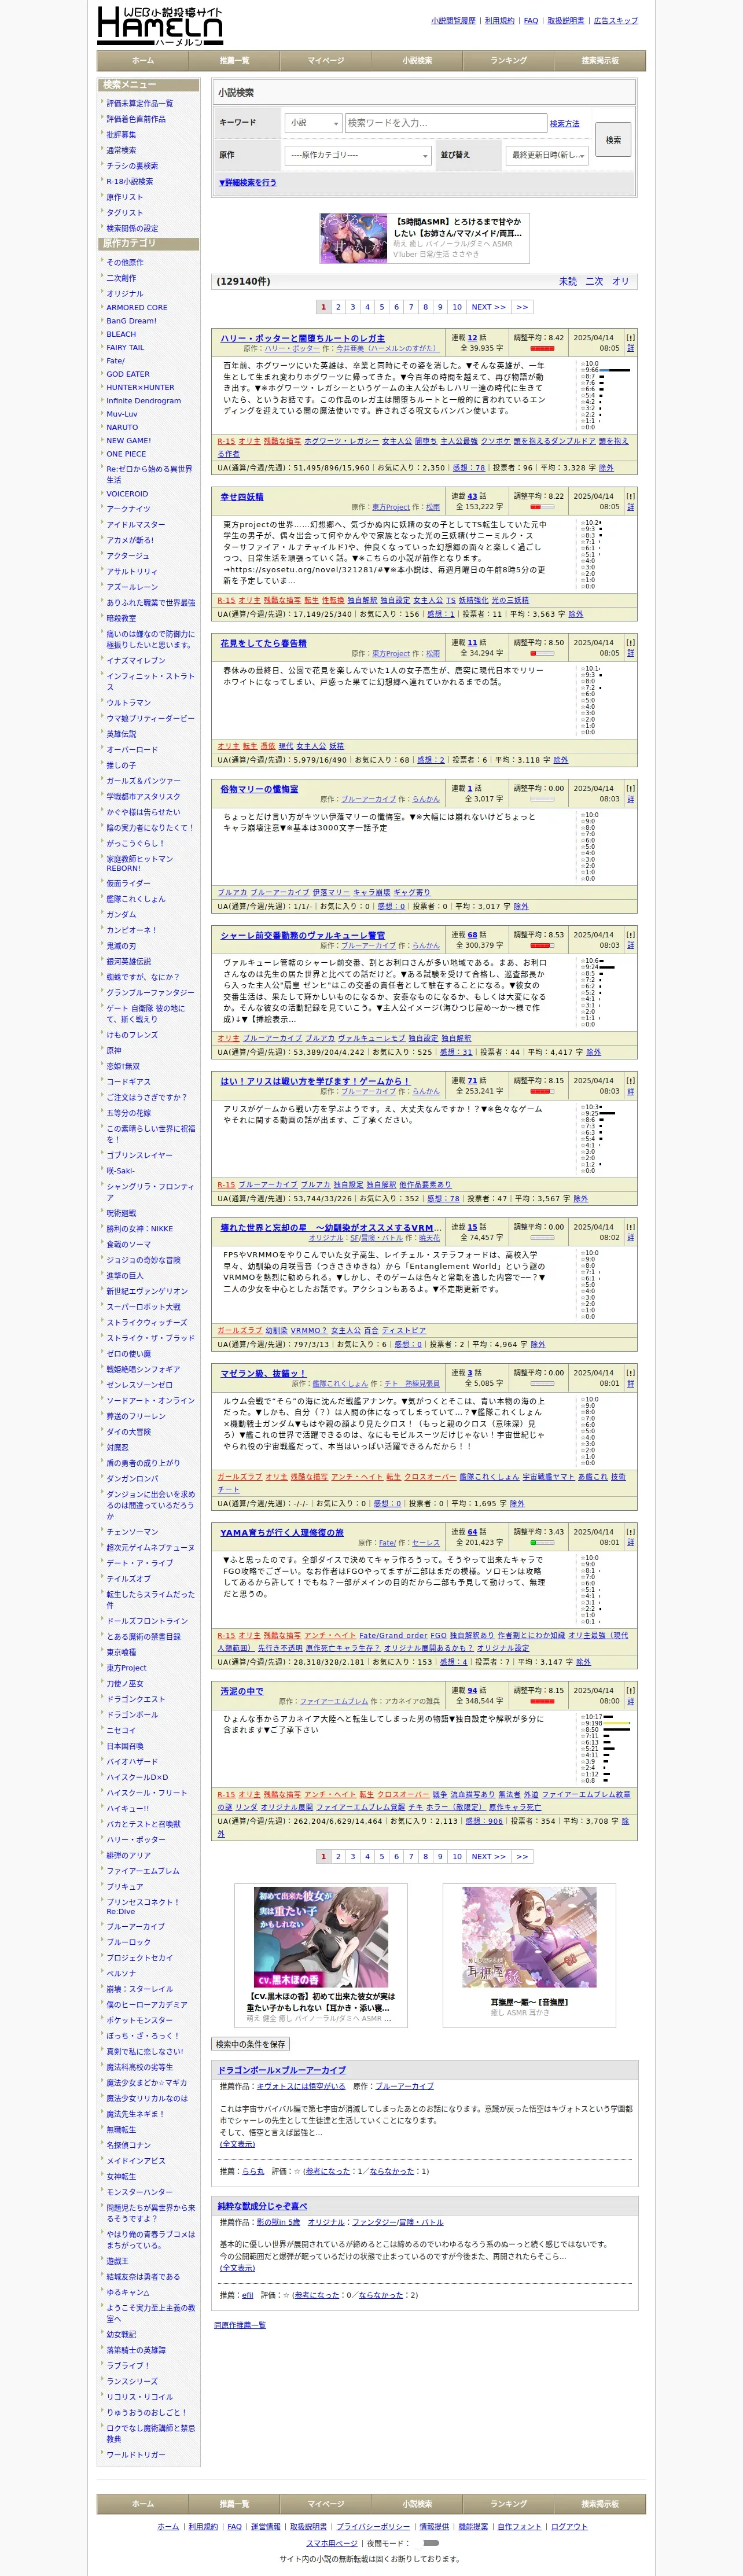Click the rating bar for 幸せ四妖精
The image size is (743, 2576).
[x=542, y=507]
